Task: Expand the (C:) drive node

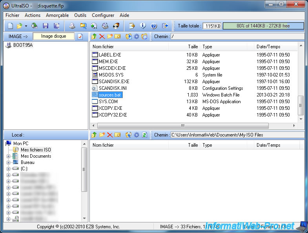Action: click(8, 169)
